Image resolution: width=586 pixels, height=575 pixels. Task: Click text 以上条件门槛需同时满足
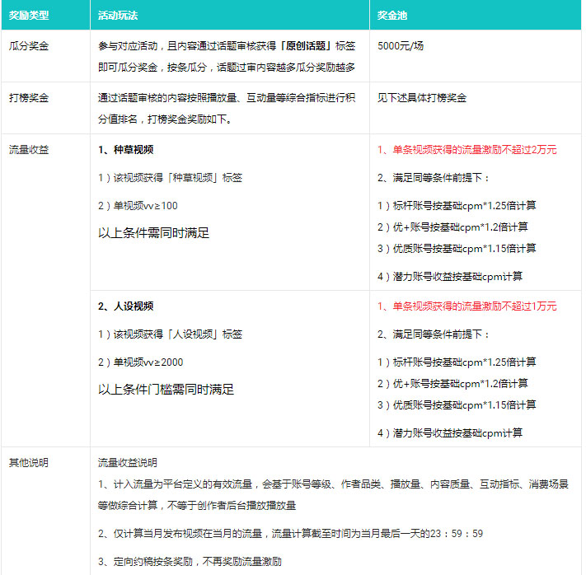coord(166,390)
